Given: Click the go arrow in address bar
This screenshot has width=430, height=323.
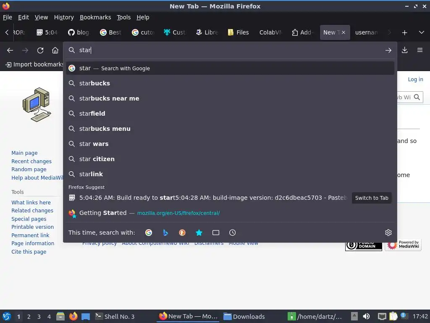Looking at the screenshot, I should coord(388,50).
